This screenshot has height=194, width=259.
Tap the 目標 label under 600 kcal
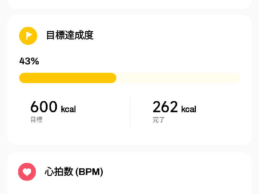pos(37,120)
